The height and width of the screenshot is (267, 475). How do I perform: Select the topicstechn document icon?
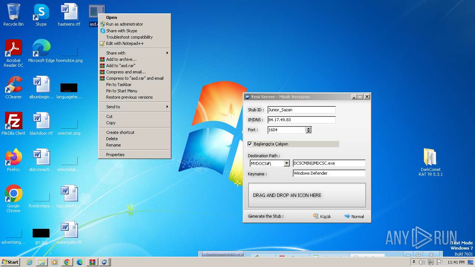[x=69, y=197]
